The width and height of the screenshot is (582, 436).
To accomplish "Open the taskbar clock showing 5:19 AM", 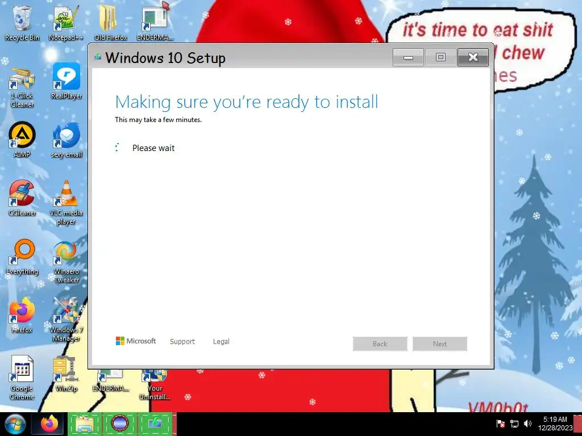I will pyautogui.click(x=555, y=424).
